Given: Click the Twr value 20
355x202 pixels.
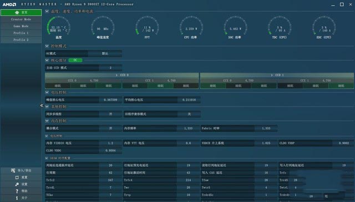Looking at the screenshot, I should tap(188, 188).
